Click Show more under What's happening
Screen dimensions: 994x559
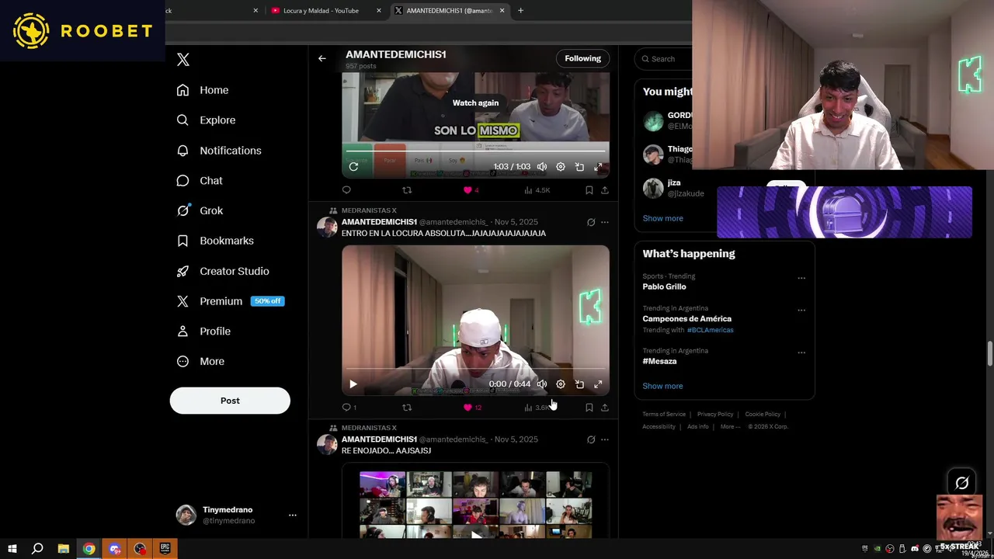pos(662,386)
